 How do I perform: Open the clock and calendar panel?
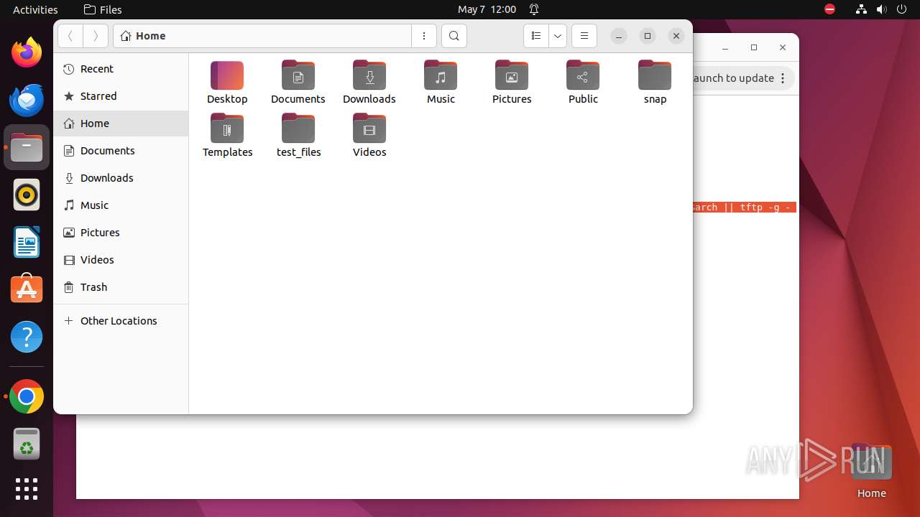[x=487, y=9]
